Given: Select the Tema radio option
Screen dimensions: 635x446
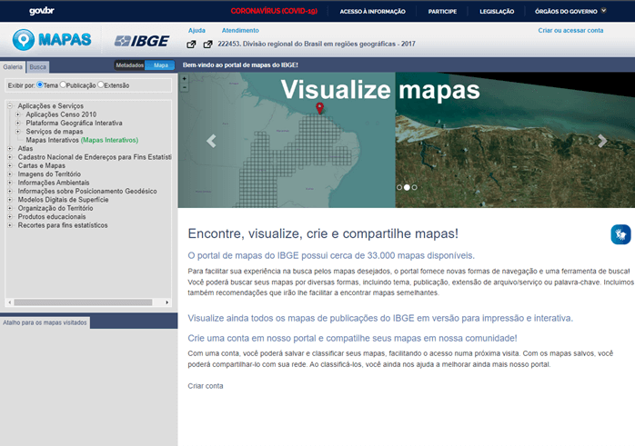Looking at the screenshot, I should (x=41, y=84).
